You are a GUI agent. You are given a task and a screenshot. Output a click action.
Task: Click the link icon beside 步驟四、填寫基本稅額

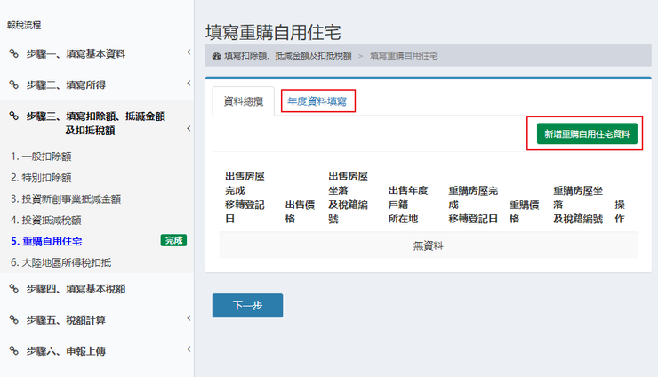coord(13,288)
